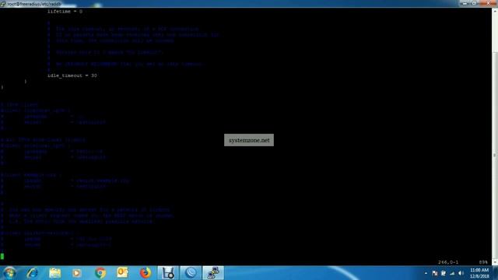Close the PuTTY terminal window
The image size is (498, 280).
tap(488, 3)
